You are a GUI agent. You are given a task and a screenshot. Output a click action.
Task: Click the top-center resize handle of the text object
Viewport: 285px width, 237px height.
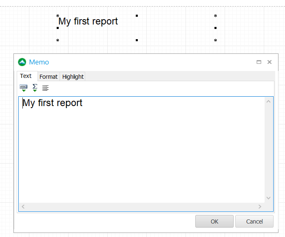point(137,16)
